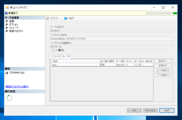
Task: Select the 拡張プロパティ page
Action: pos(16,31)
